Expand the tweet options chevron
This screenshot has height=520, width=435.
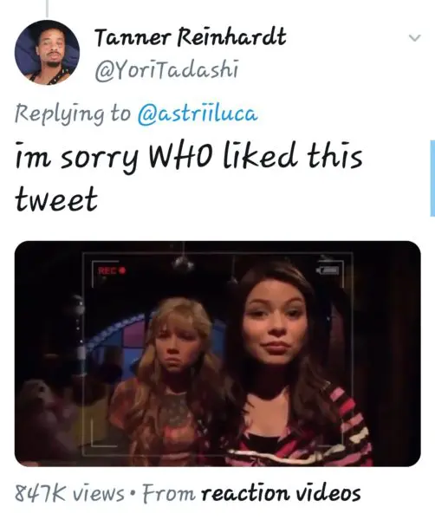[x=414, y=37]
